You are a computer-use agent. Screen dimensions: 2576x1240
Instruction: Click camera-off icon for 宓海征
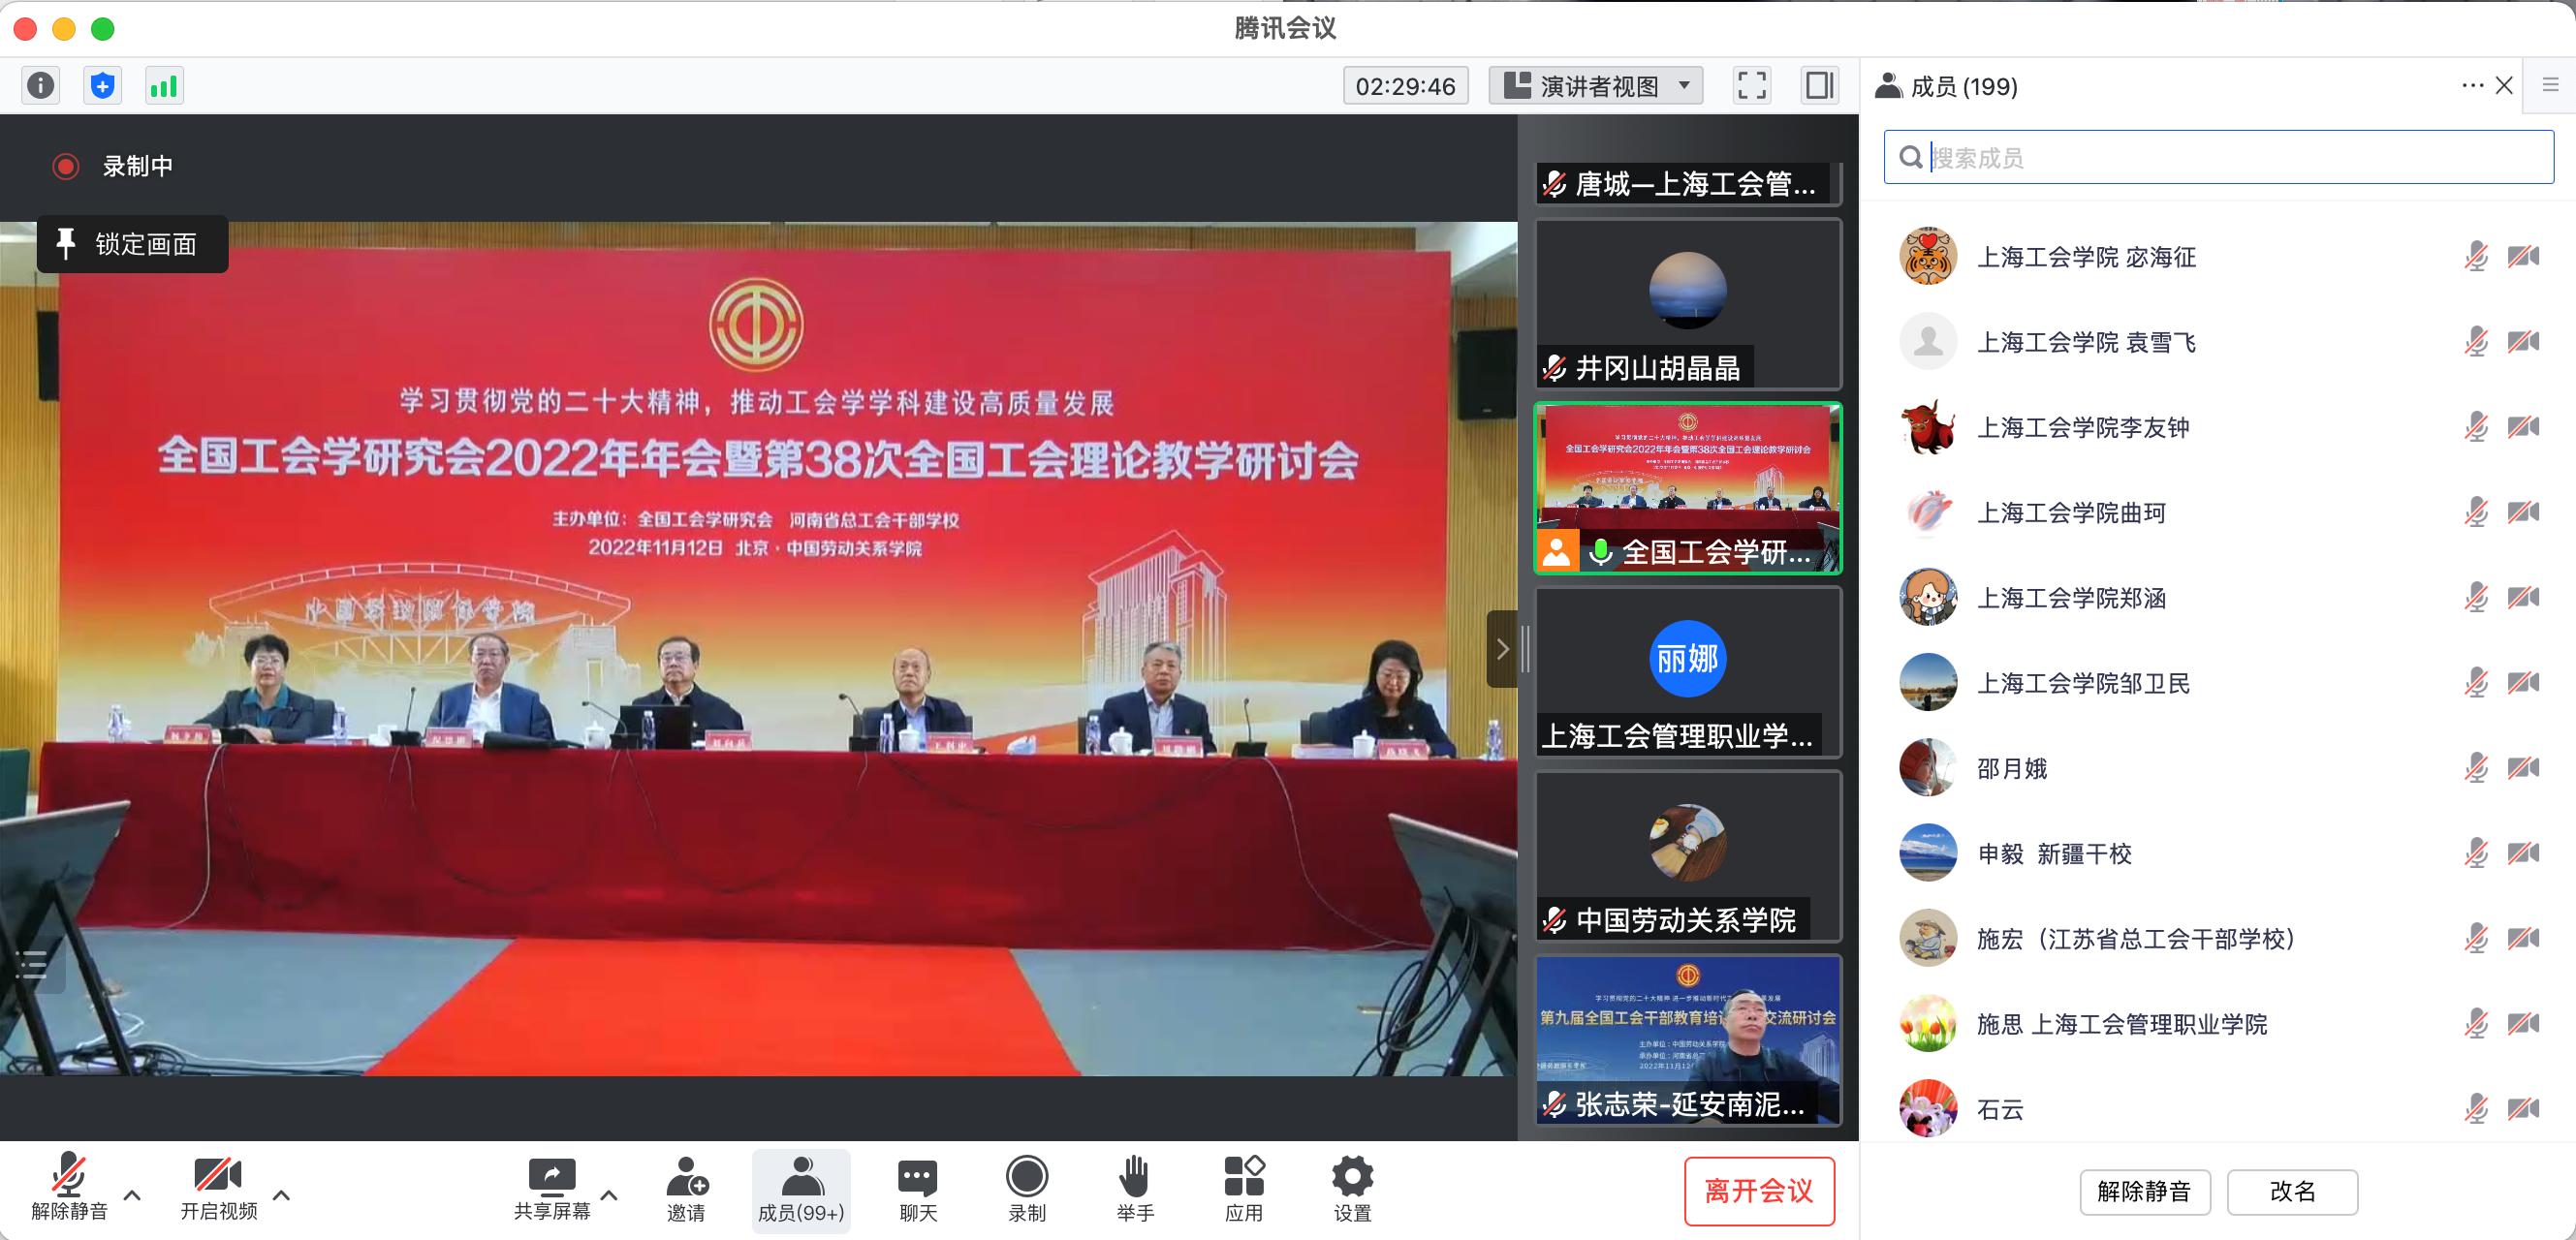(x=2523, y=257)
